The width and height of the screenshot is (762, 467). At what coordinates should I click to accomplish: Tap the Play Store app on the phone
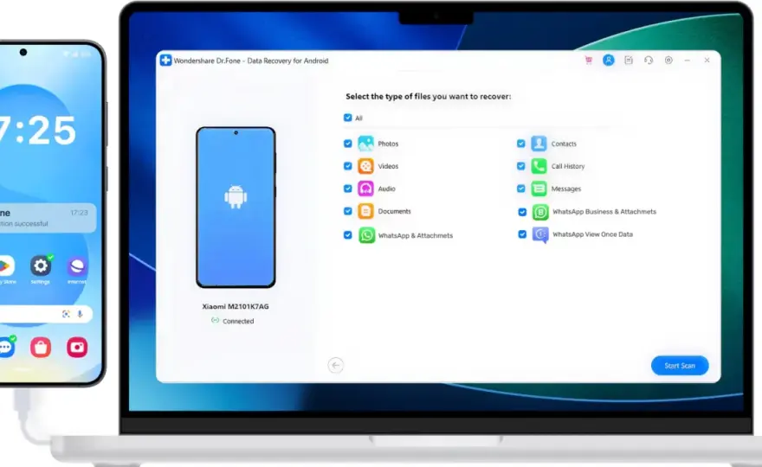click(6, 266)
